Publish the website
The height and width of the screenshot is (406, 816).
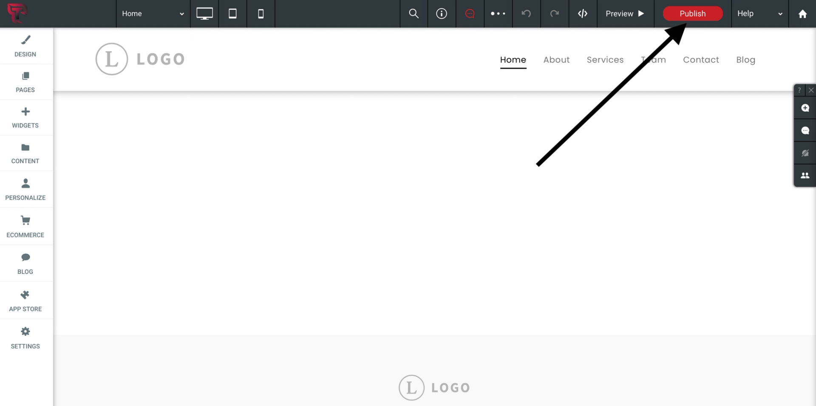click(693, 14)
